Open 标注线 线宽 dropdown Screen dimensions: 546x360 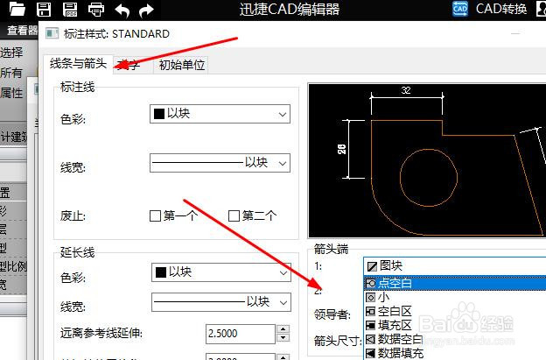(x=220, y=163)
